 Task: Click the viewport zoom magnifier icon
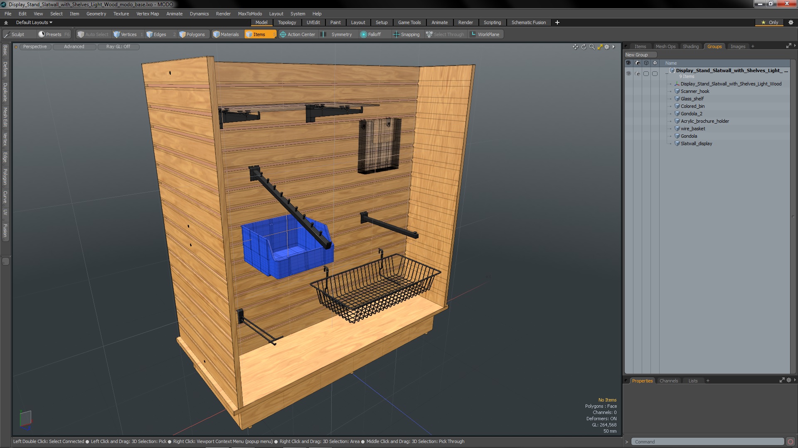592,47
